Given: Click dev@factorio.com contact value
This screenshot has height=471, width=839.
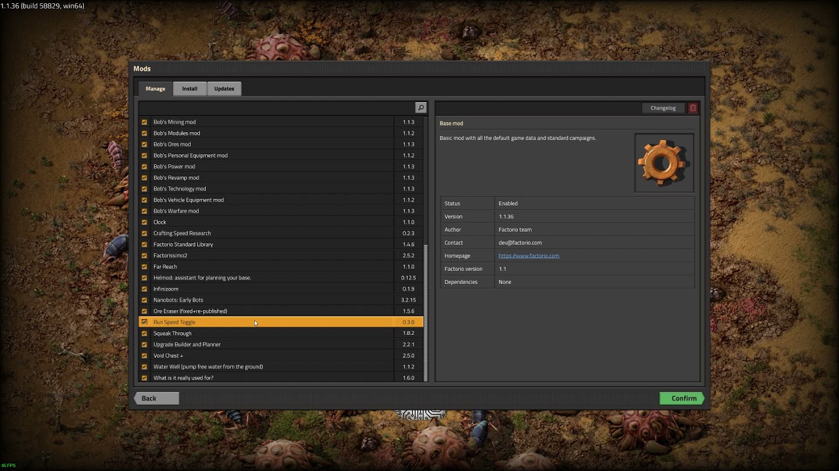Looking at the screenshot, I should point(520,243).
